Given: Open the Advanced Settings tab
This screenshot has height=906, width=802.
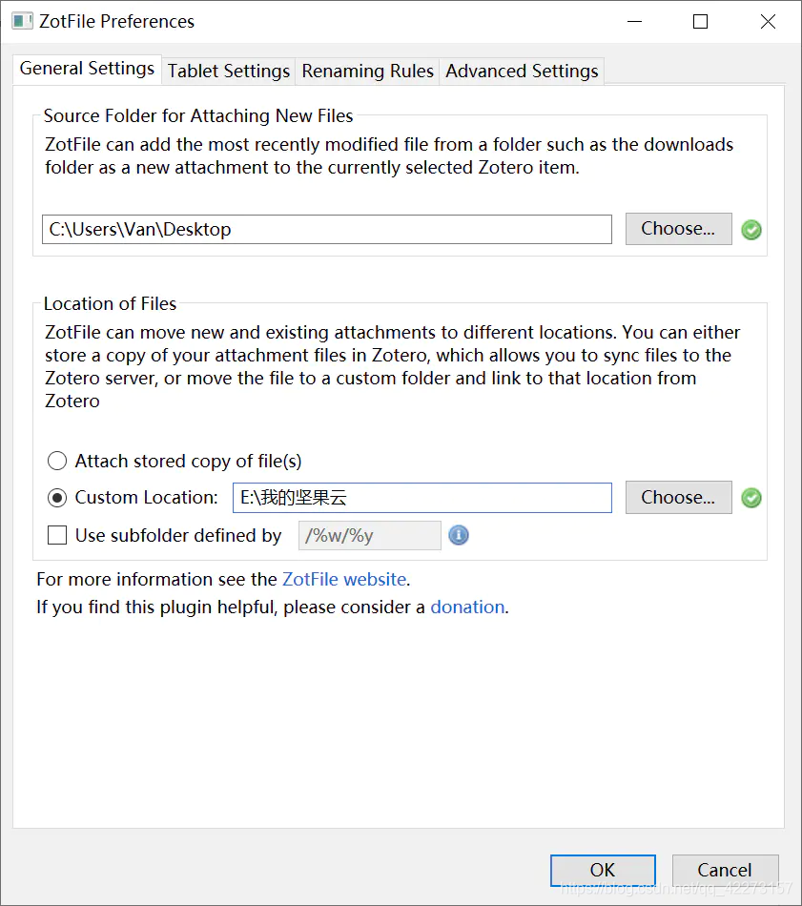Looking at the screenshot, I should point(522,72).
